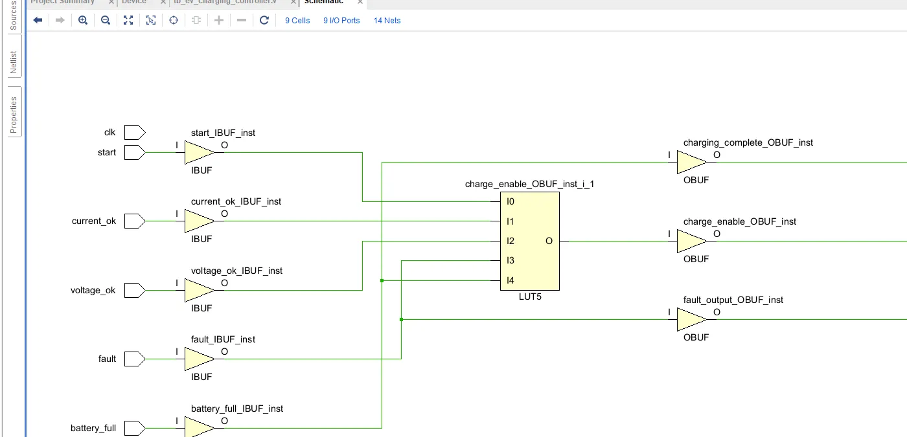
Task: Zoom out of the schematic
Action: tap(106, 20)
